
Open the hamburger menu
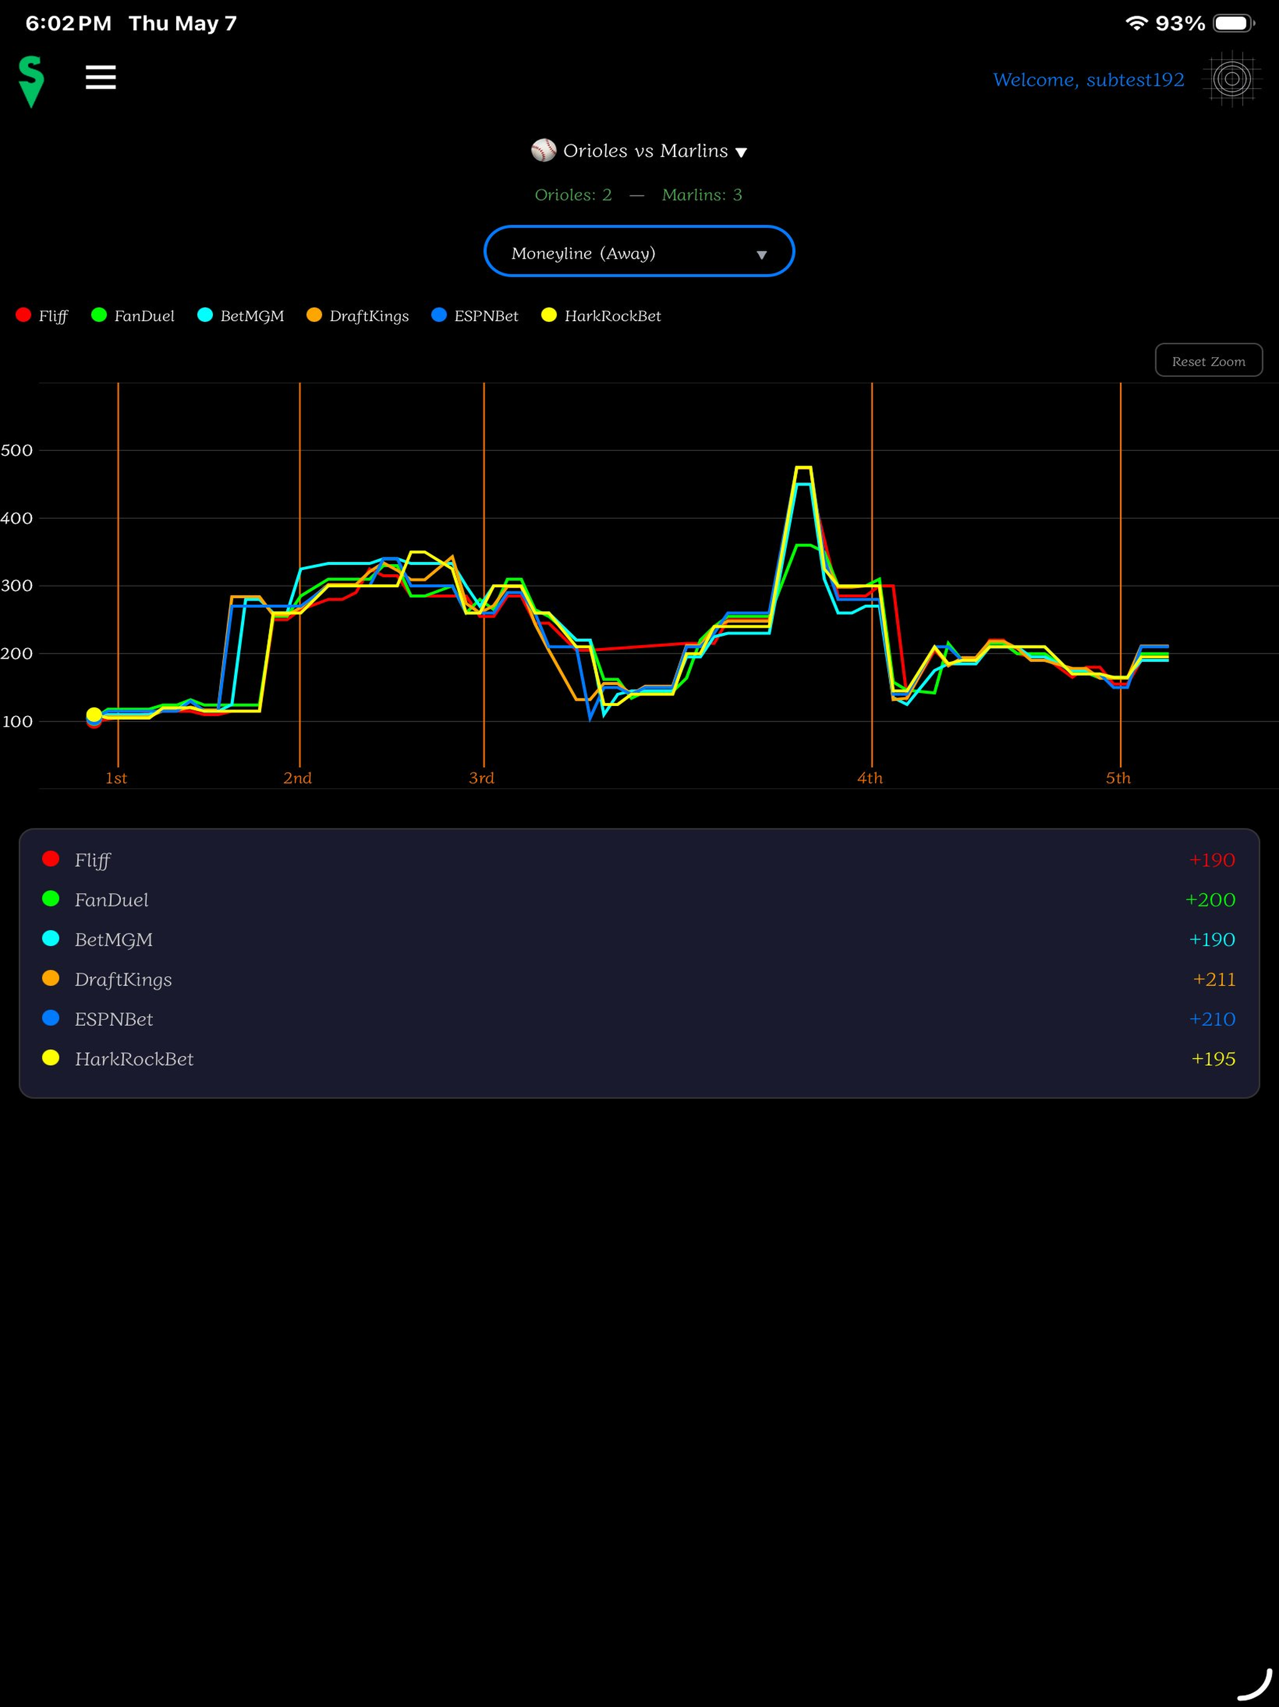tap(101, 77)
